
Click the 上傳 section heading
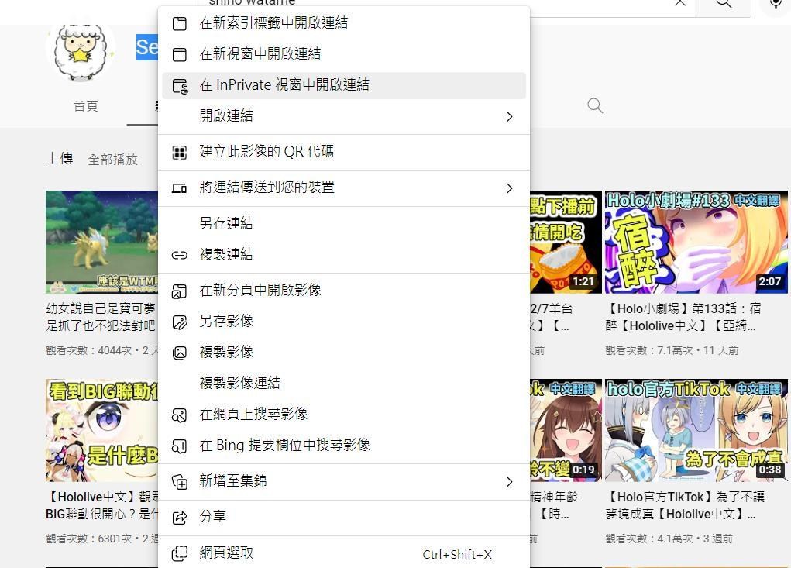pyautogui.click(x=60, y=159)
